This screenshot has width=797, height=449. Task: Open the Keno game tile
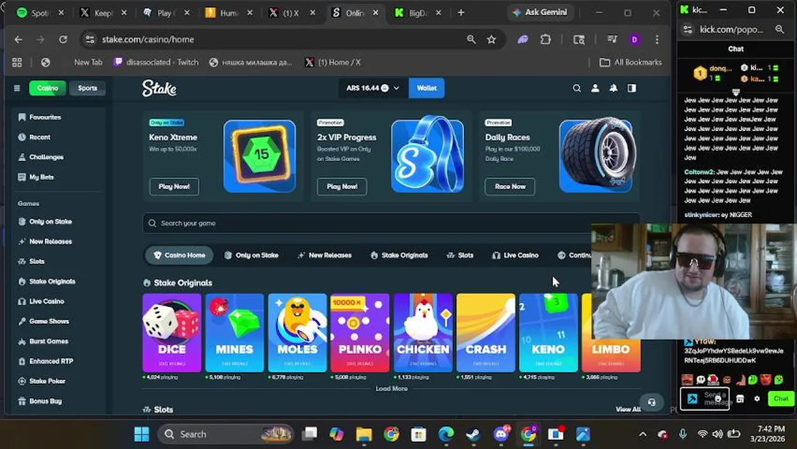[548, 333]
